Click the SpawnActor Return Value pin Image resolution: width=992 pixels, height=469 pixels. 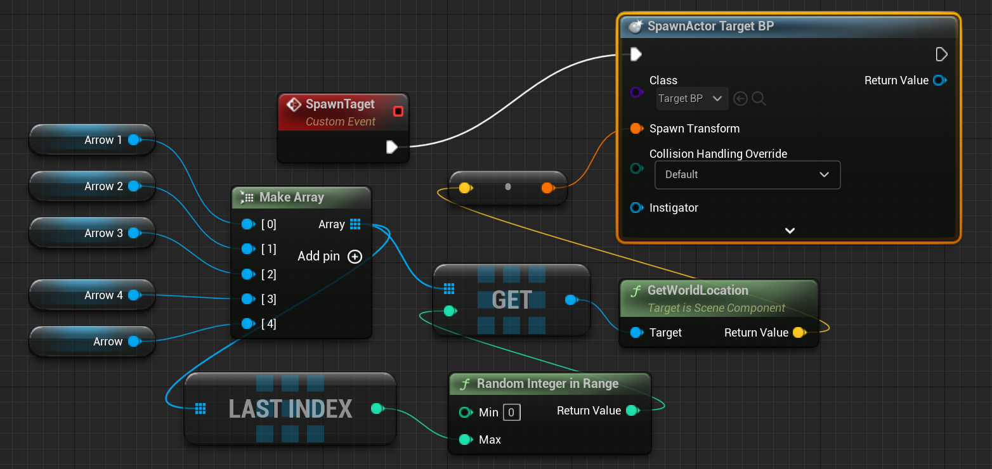pyautogui.click(x=940, y=80)
